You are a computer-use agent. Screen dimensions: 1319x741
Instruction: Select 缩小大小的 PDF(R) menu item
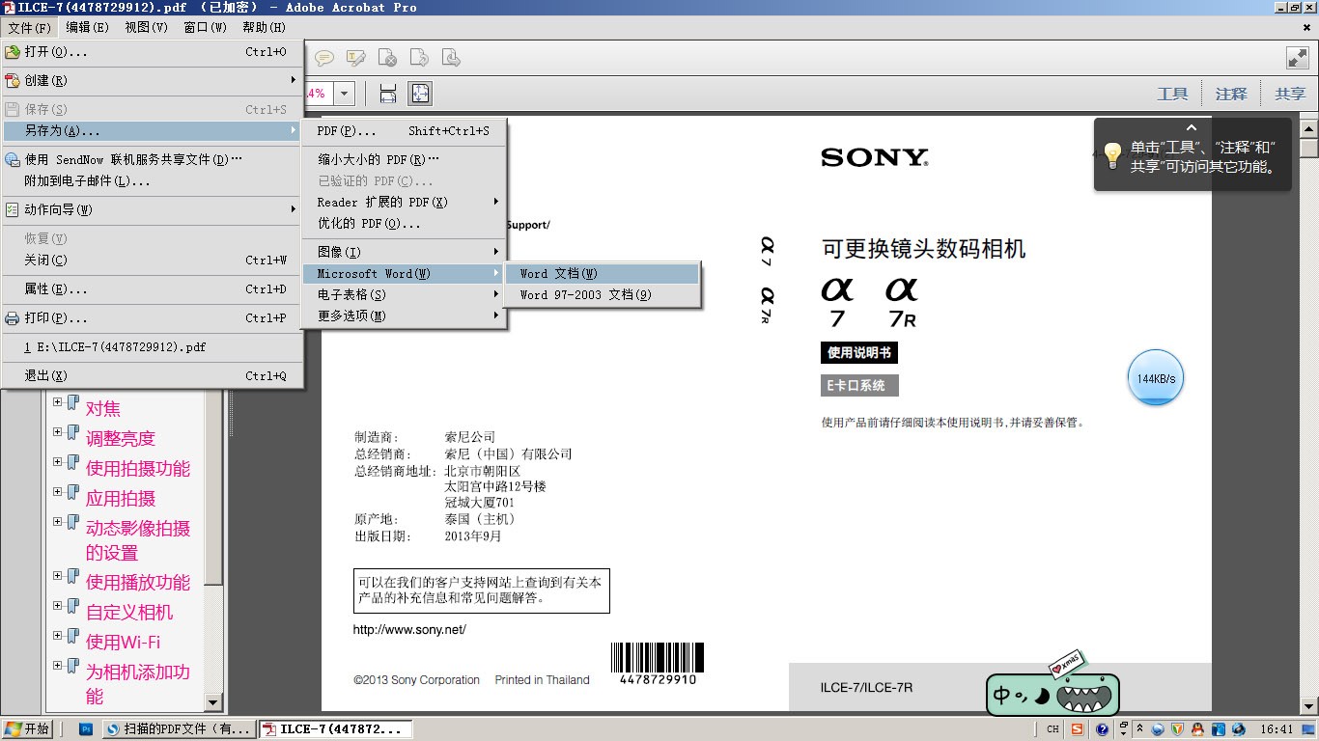pyautogui.click(x=405, y=160)
